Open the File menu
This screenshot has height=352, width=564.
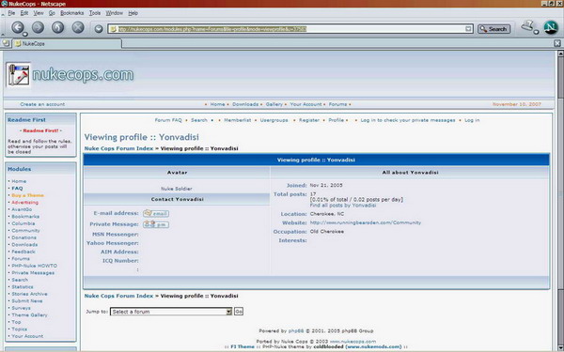11,13
